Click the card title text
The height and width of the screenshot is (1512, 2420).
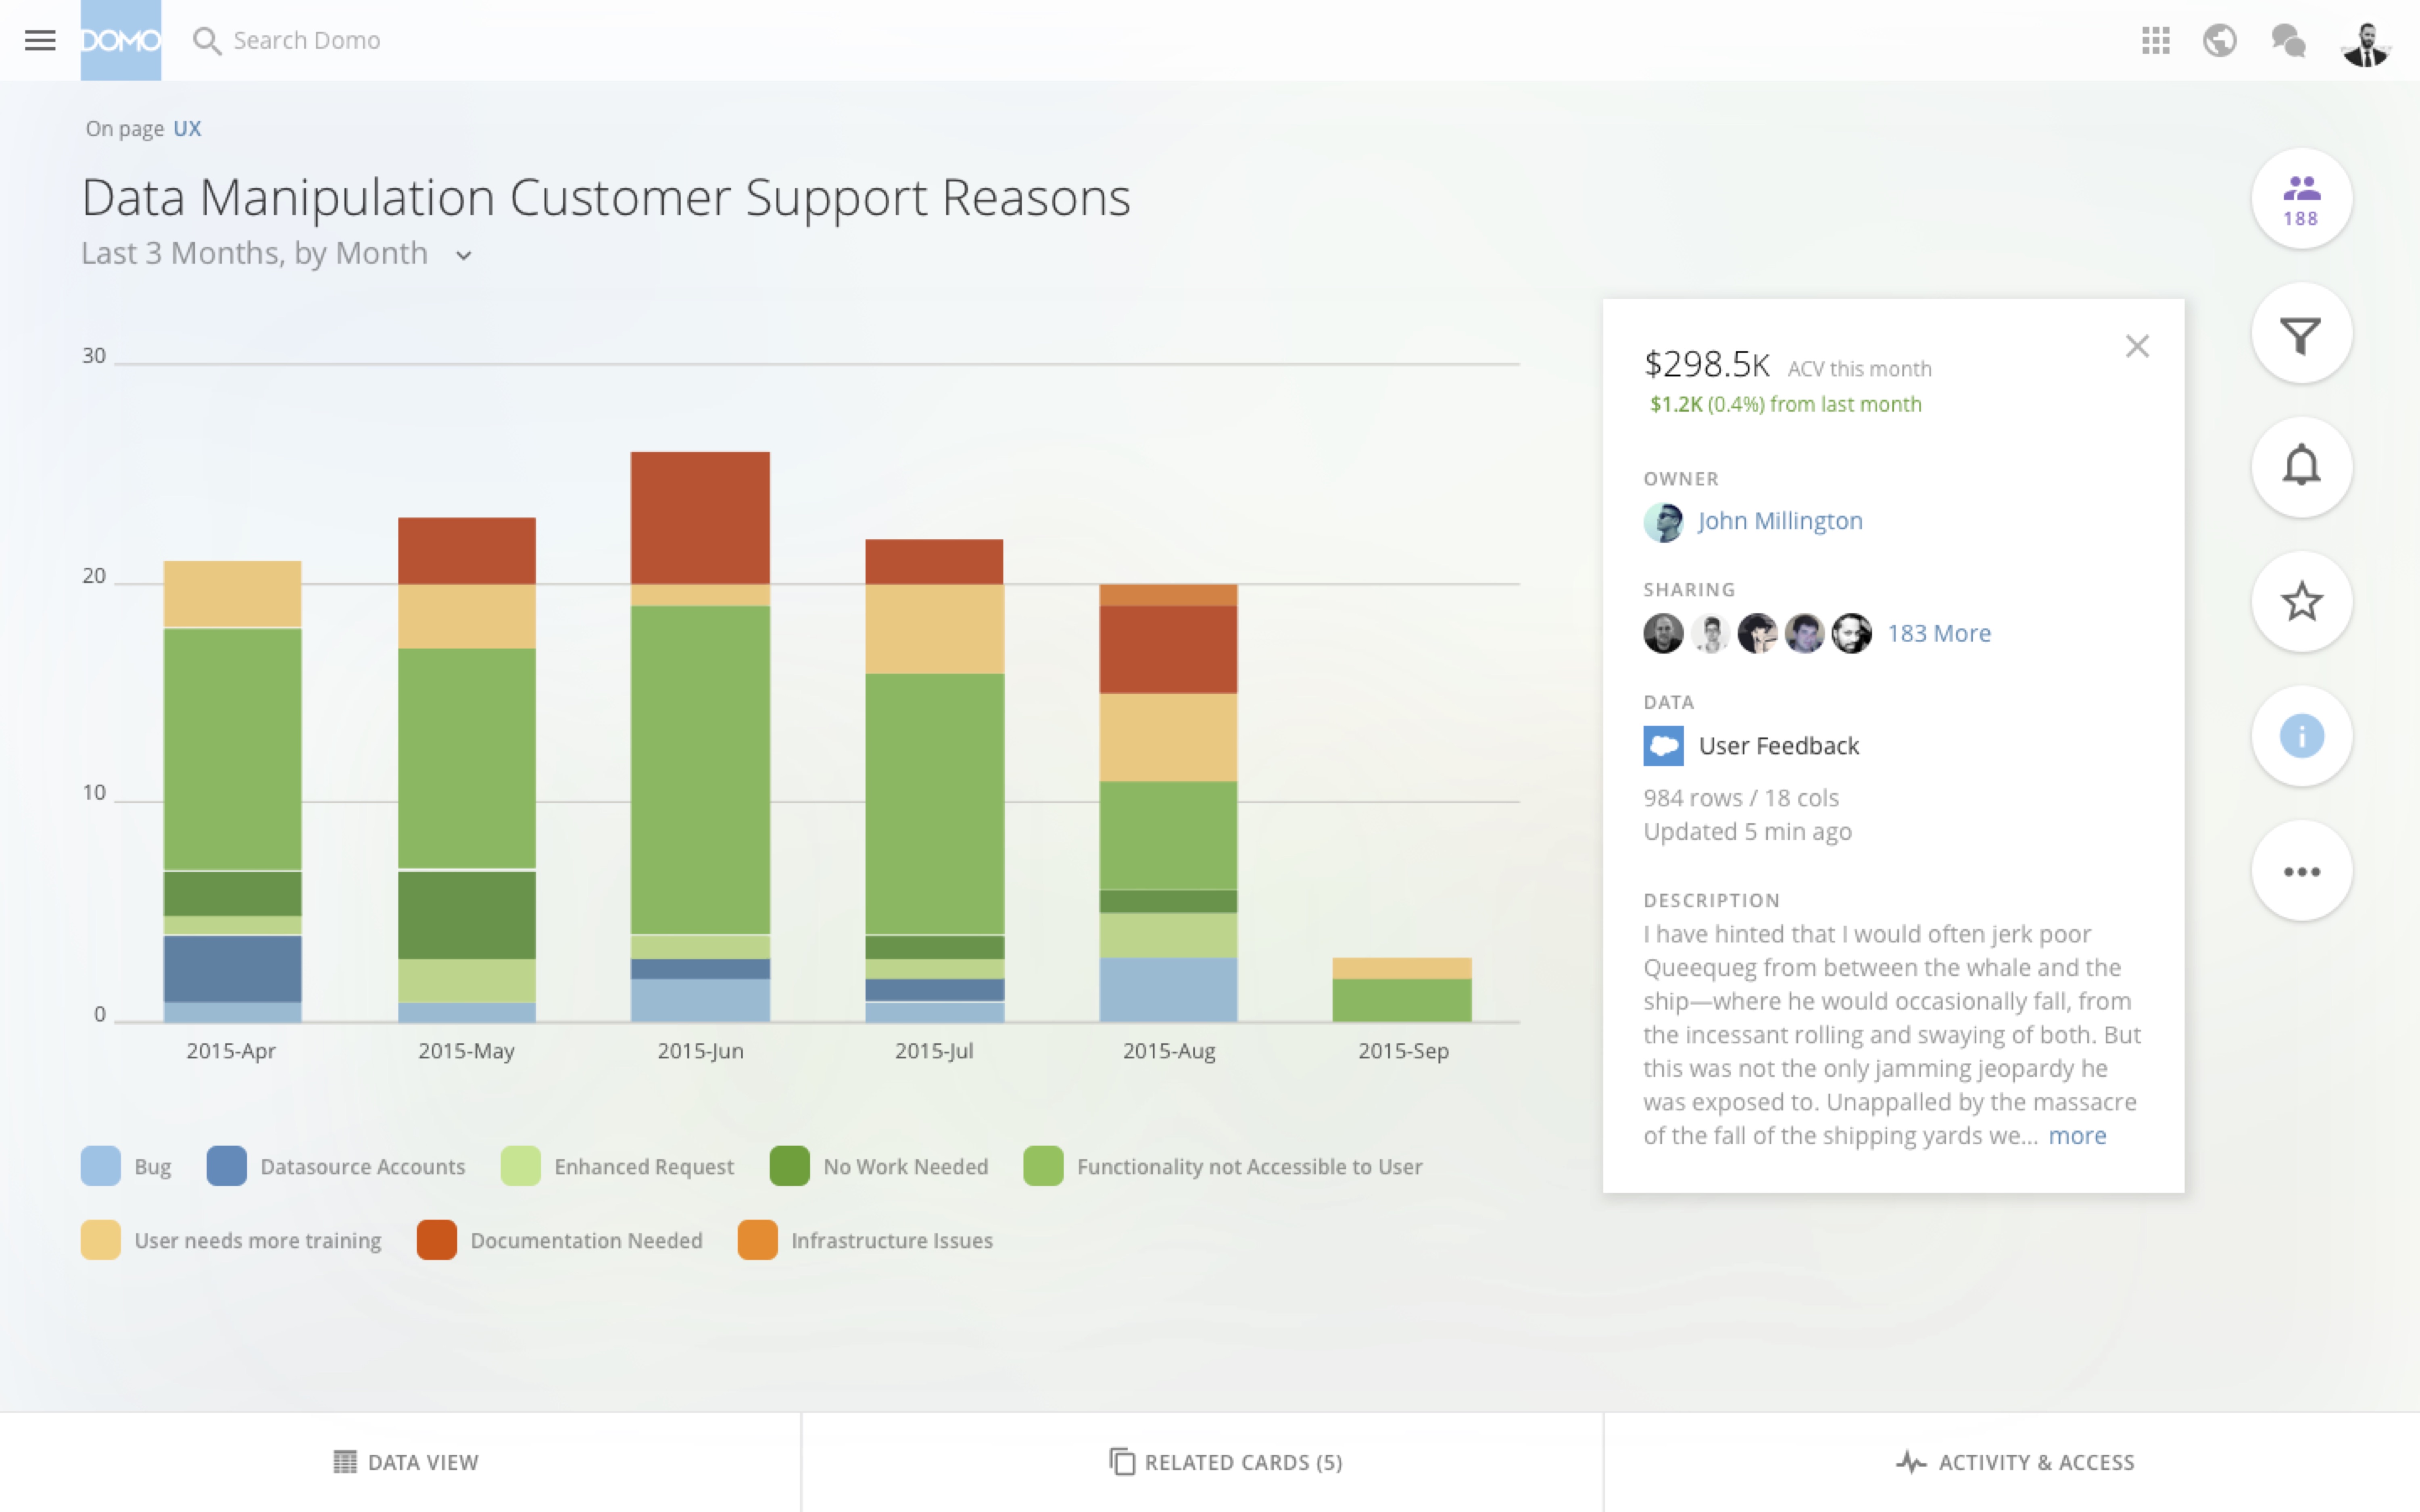coord(606,198)
